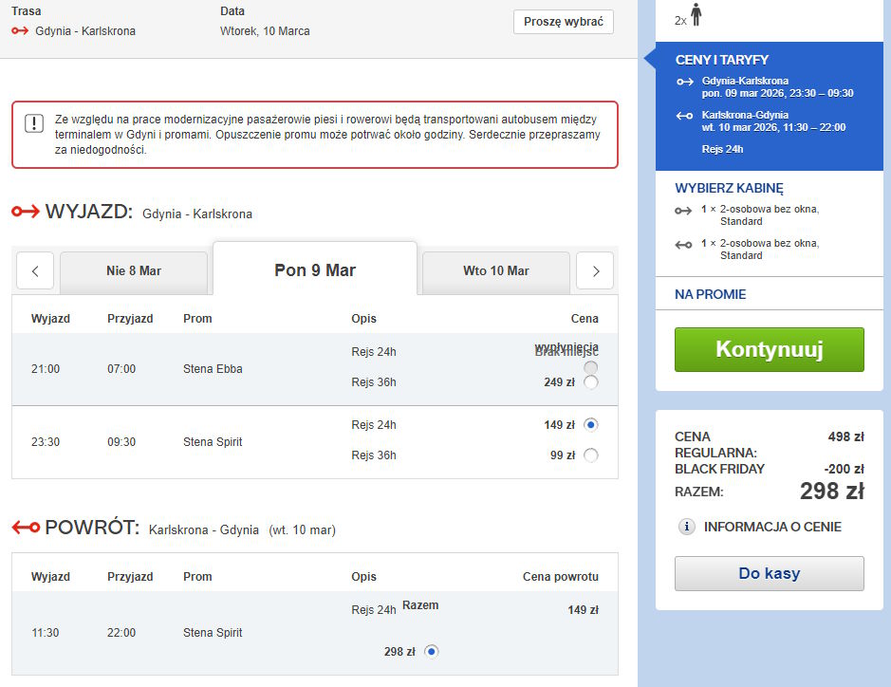This screenshot has width=891, height=687.
Task: Switch to the Nie 8 Mar tab
Action: [x=134, y=271]
